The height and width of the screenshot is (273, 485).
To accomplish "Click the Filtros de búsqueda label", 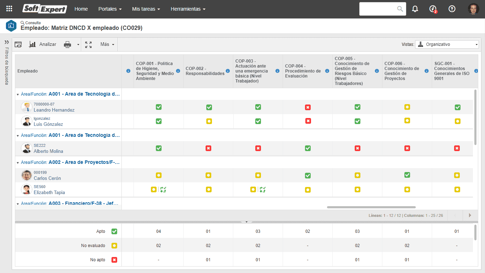I will point(6,66).
